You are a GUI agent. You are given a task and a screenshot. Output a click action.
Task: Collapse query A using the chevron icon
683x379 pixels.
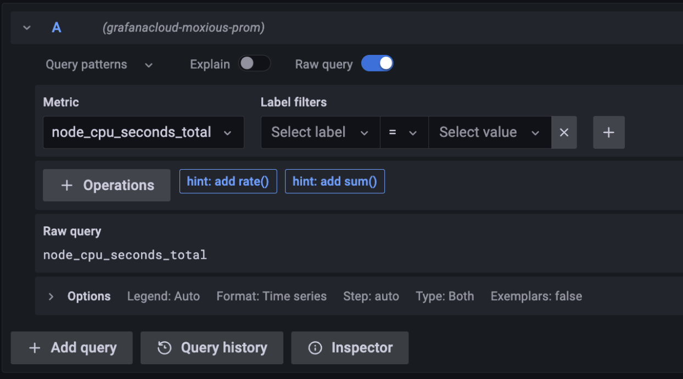(x=26, y=27)
